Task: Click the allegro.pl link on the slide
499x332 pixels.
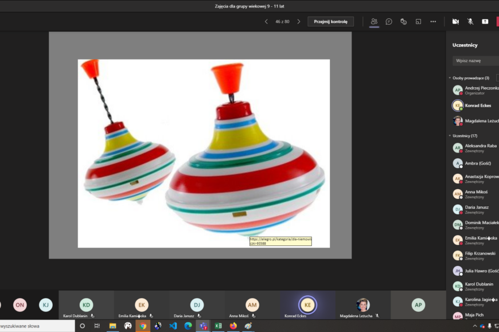Action: pyautogui.click(x=280, y=241)
